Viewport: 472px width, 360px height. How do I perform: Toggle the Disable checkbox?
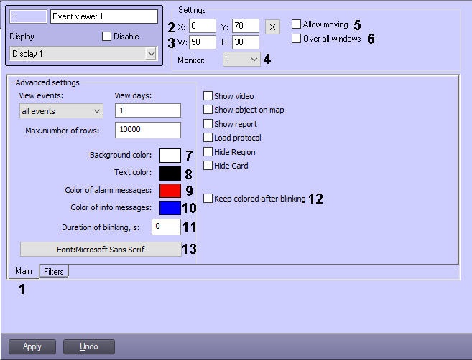pyautogui.click(x=106, y=37)
